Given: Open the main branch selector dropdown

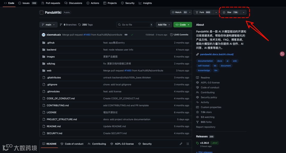Looking at the screenshot, I should (48, 25).
